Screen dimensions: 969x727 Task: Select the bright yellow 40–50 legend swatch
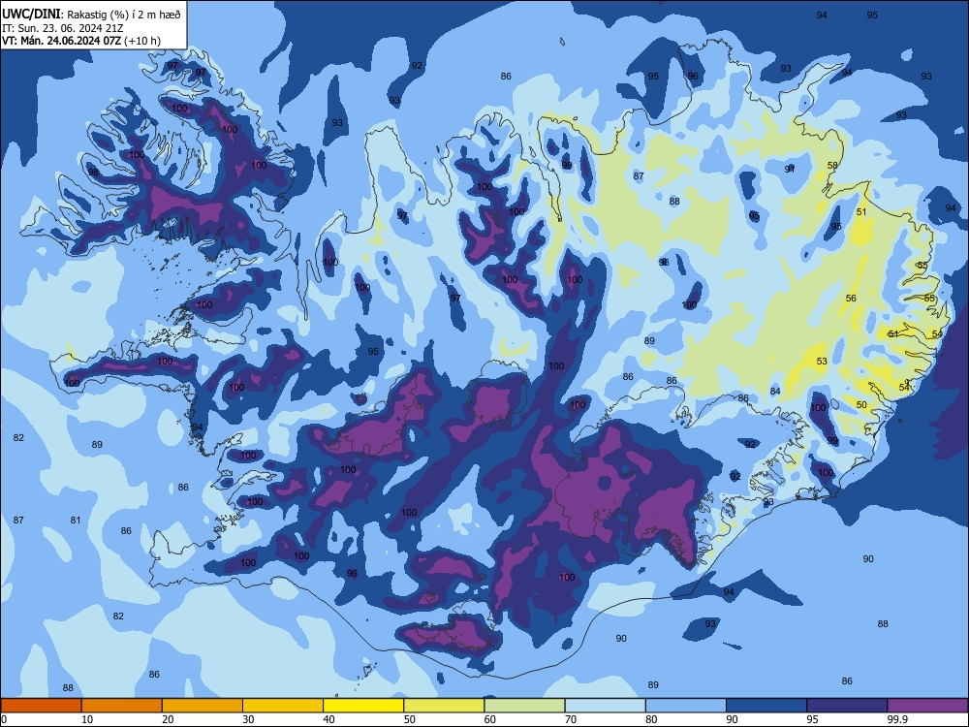pos(363,706)
